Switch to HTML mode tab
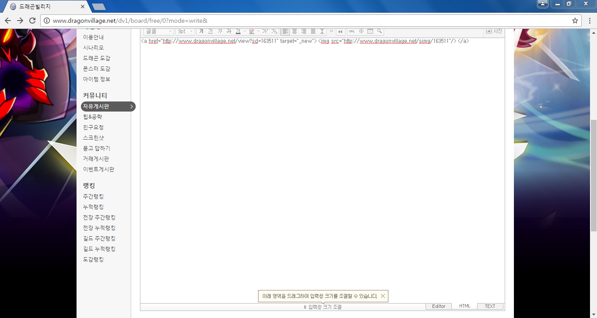This screenshot has width=597, height=318. click(464, 306)
